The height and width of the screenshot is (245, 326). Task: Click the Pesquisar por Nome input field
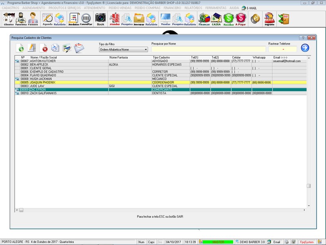click(x=208, y=49)
